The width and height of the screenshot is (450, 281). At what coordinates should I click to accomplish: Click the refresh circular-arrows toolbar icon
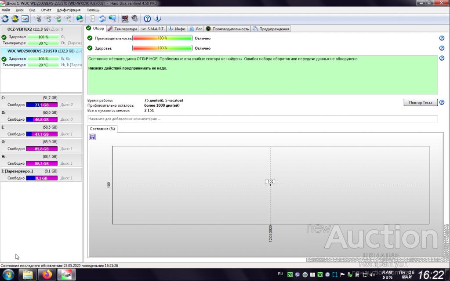point(5,18)
